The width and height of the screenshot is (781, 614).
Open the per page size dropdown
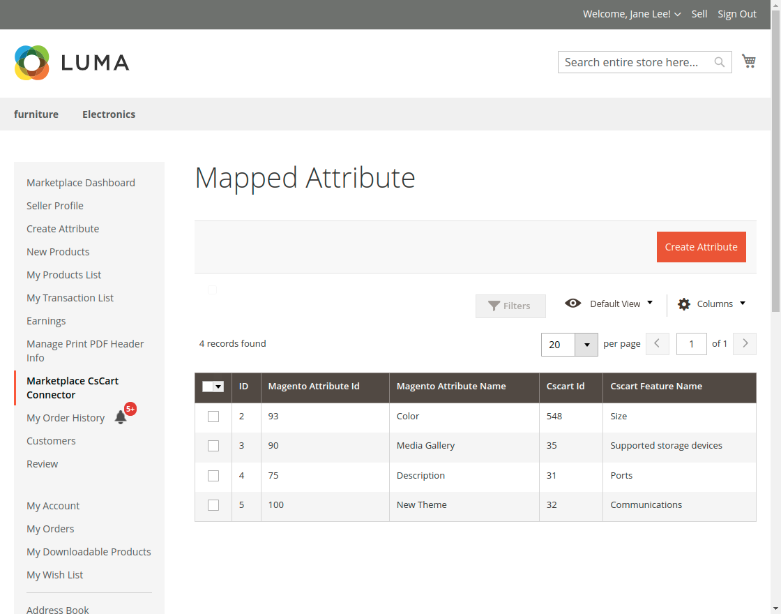pyautogui.click(x=586, y=344)
